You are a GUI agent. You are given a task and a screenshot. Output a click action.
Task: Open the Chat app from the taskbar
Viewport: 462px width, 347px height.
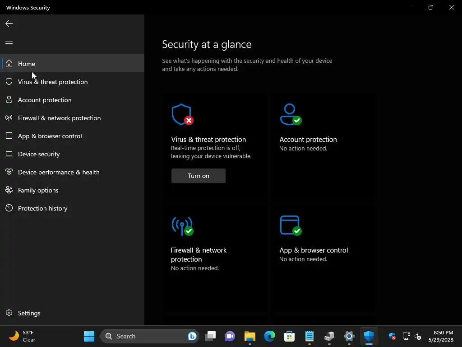230,336
